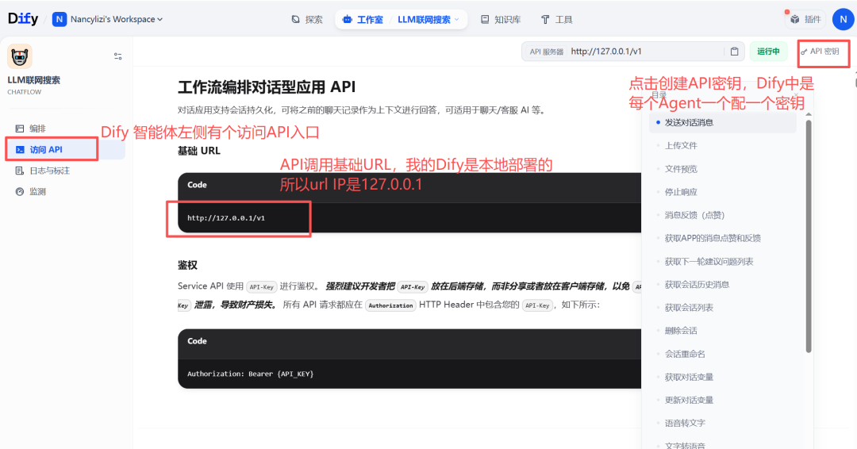Click the table of contents scrollbar
The height and width of the screenshot is (449, 857).
(809, 235)
